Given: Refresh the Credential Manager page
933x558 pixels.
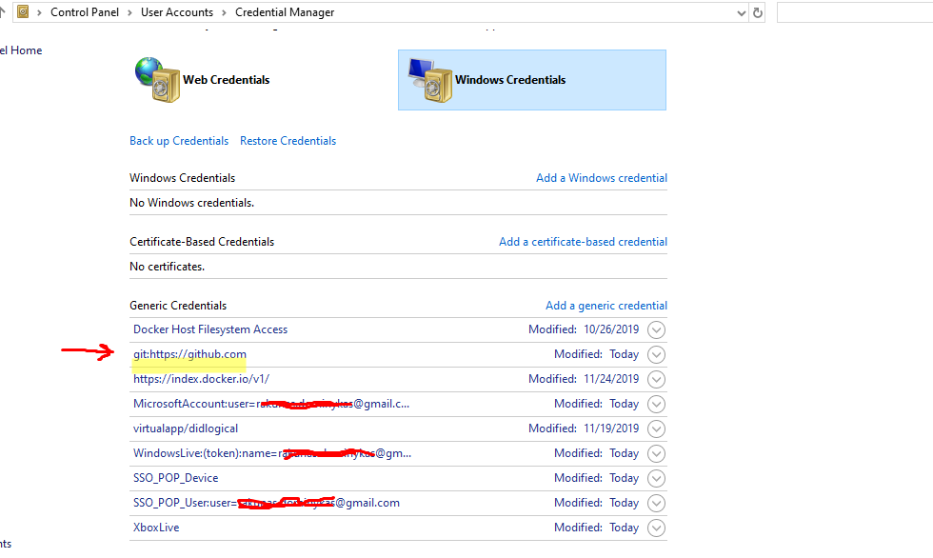Looking at the screenshot, I should (x=758, y=12).
